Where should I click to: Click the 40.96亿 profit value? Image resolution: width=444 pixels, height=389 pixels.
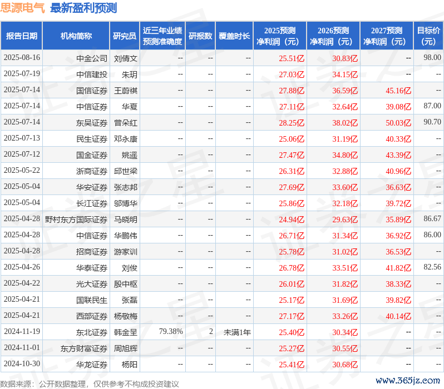point(398,171)
